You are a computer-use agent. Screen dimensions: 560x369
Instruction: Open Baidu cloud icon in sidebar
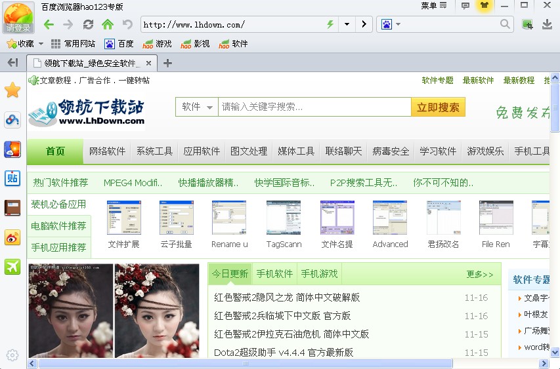pos(12,120)
